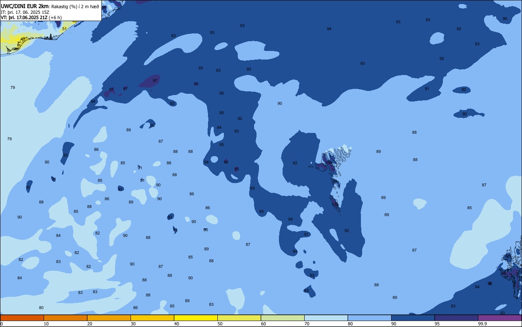The width and height of the screenshot is (522, 327).
Task: Click the navy 95–99.9 legend swatch
Action: click(x=456, y=318)
